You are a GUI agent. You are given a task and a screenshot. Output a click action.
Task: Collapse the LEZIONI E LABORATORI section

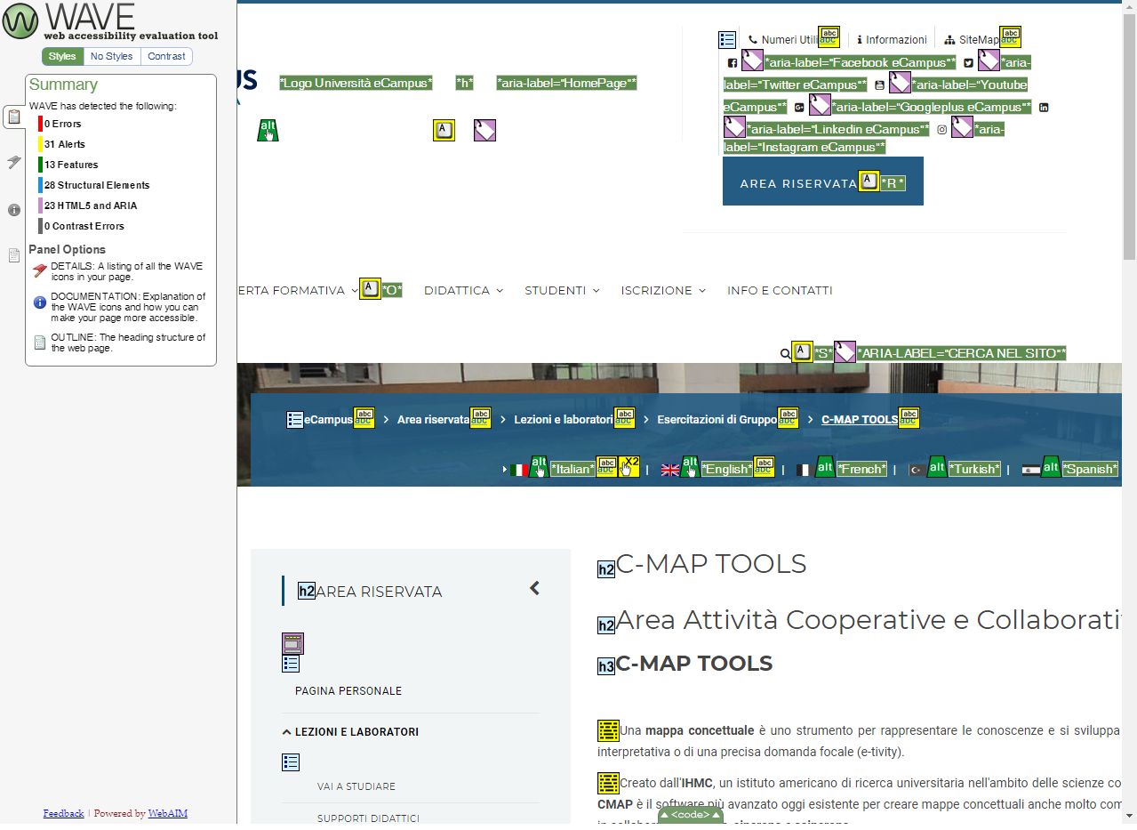pyautogui.click(x=350, y=732)
